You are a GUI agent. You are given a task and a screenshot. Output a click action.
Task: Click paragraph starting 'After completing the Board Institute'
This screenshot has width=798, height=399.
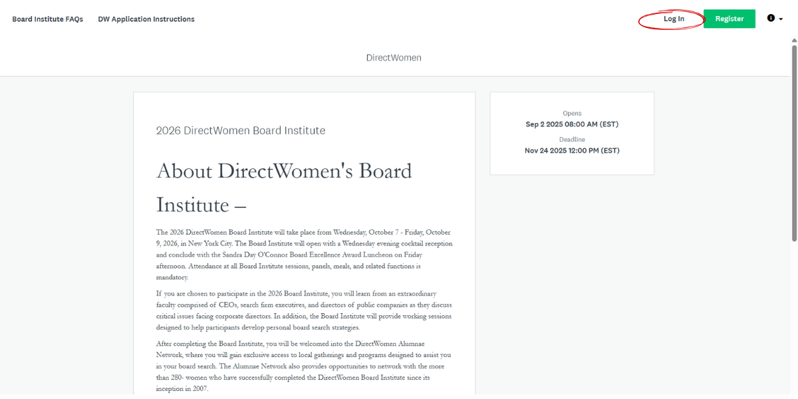pos(304,366)
